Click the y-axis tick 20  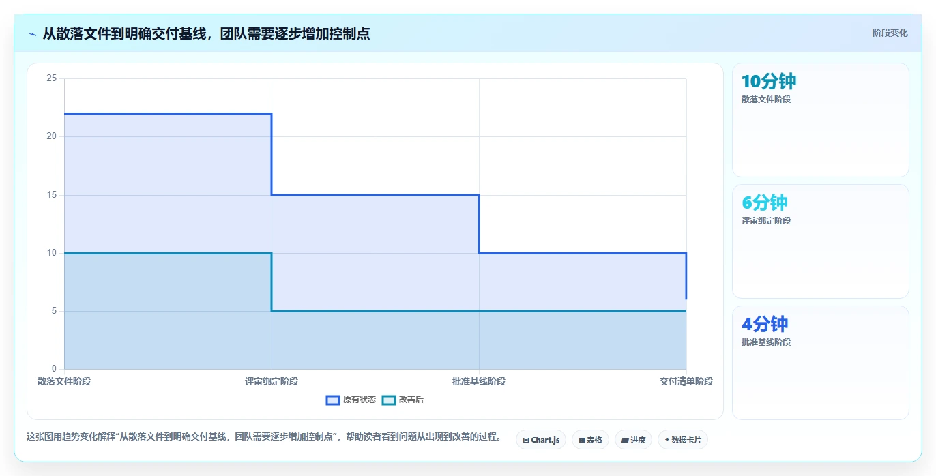coord(51,136)
